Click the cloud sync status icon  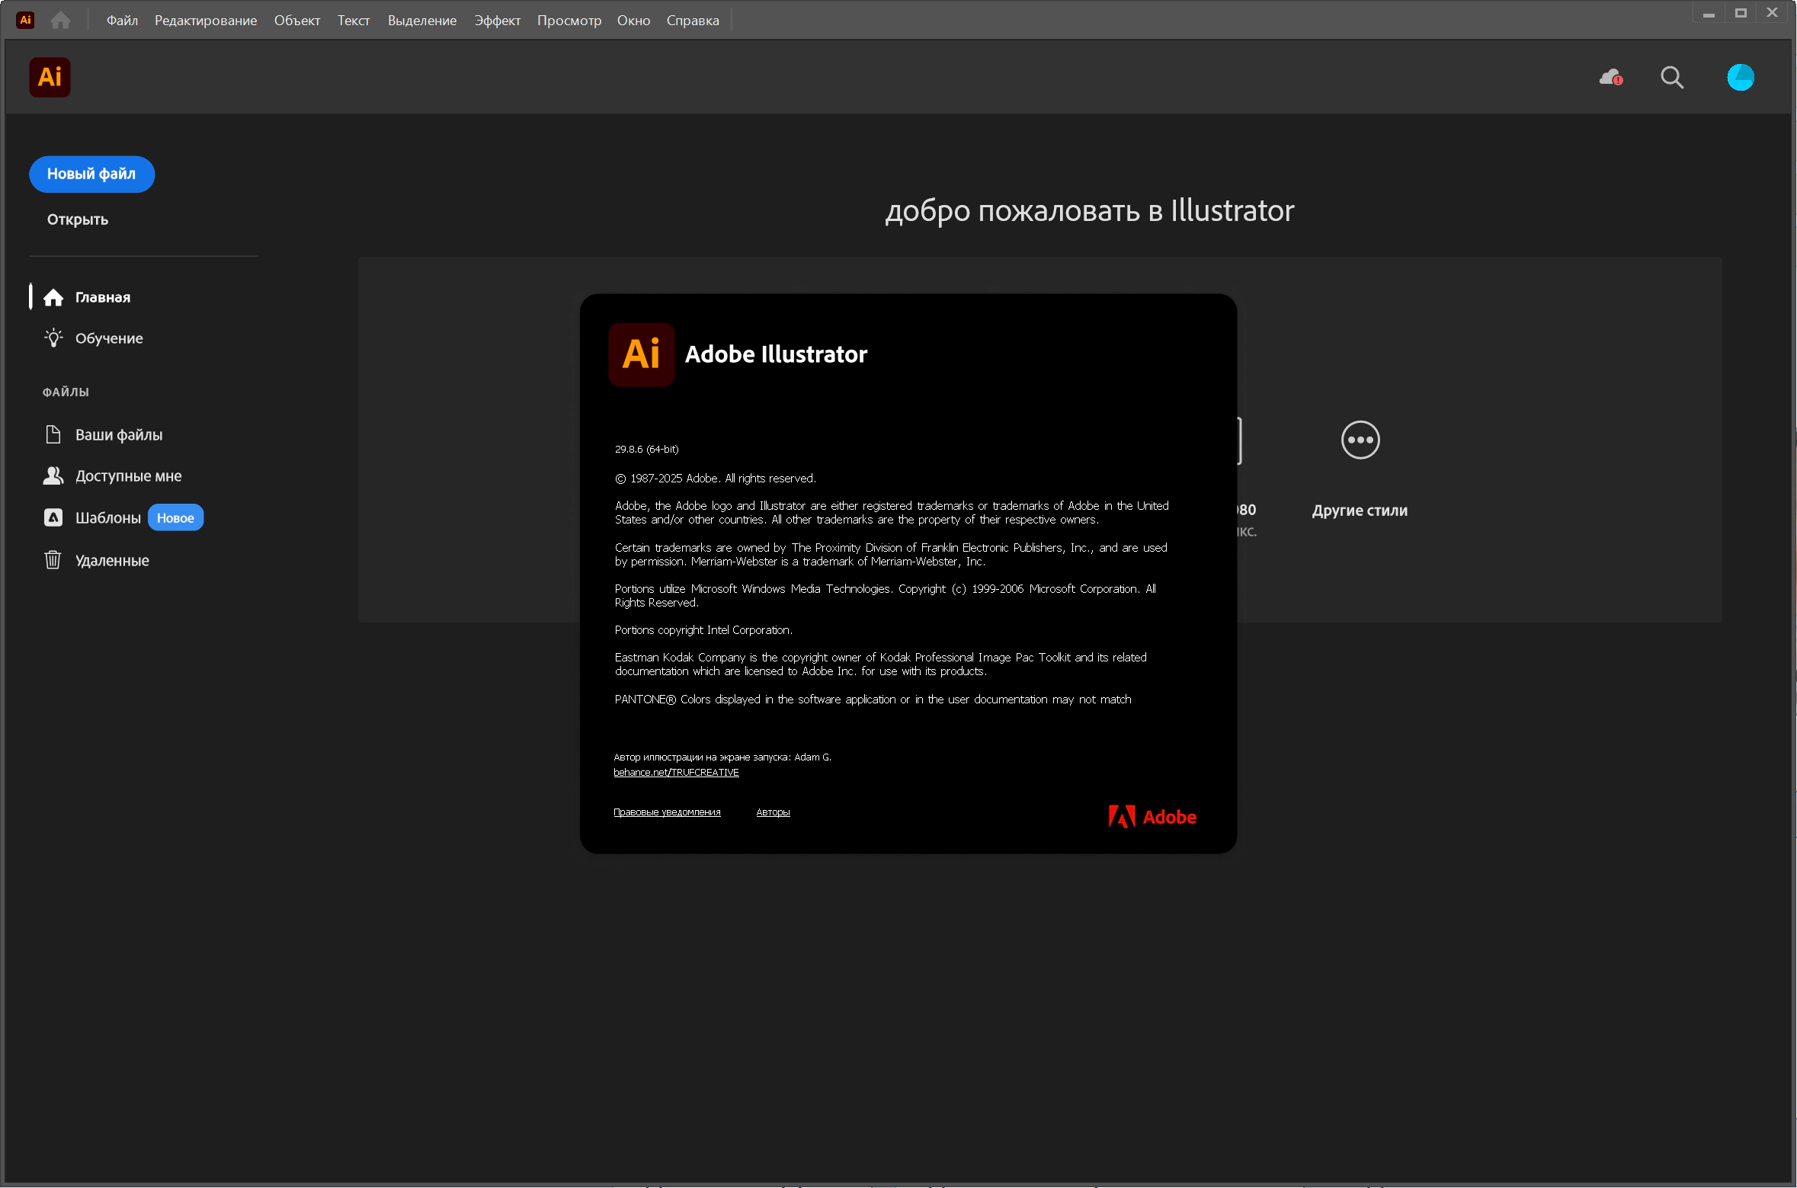(x=1610, y=77)
